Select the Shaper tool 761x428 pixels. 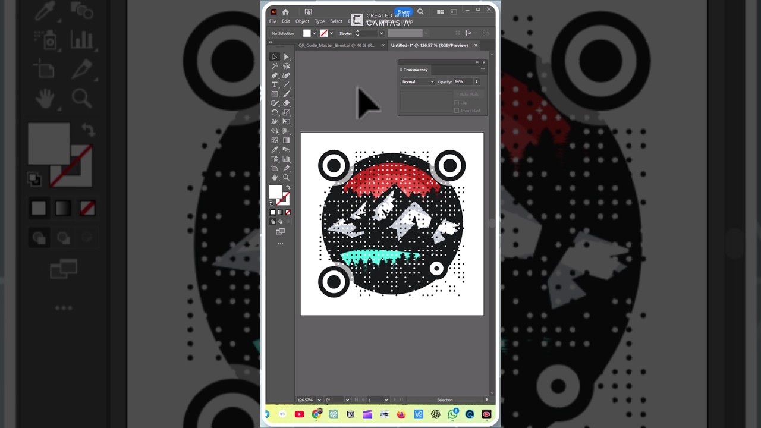coord(275,103)
